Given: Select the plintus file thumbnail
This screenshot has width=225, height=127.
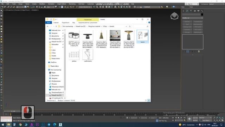Looking at the screenshot, I should (x=74, y=56).
